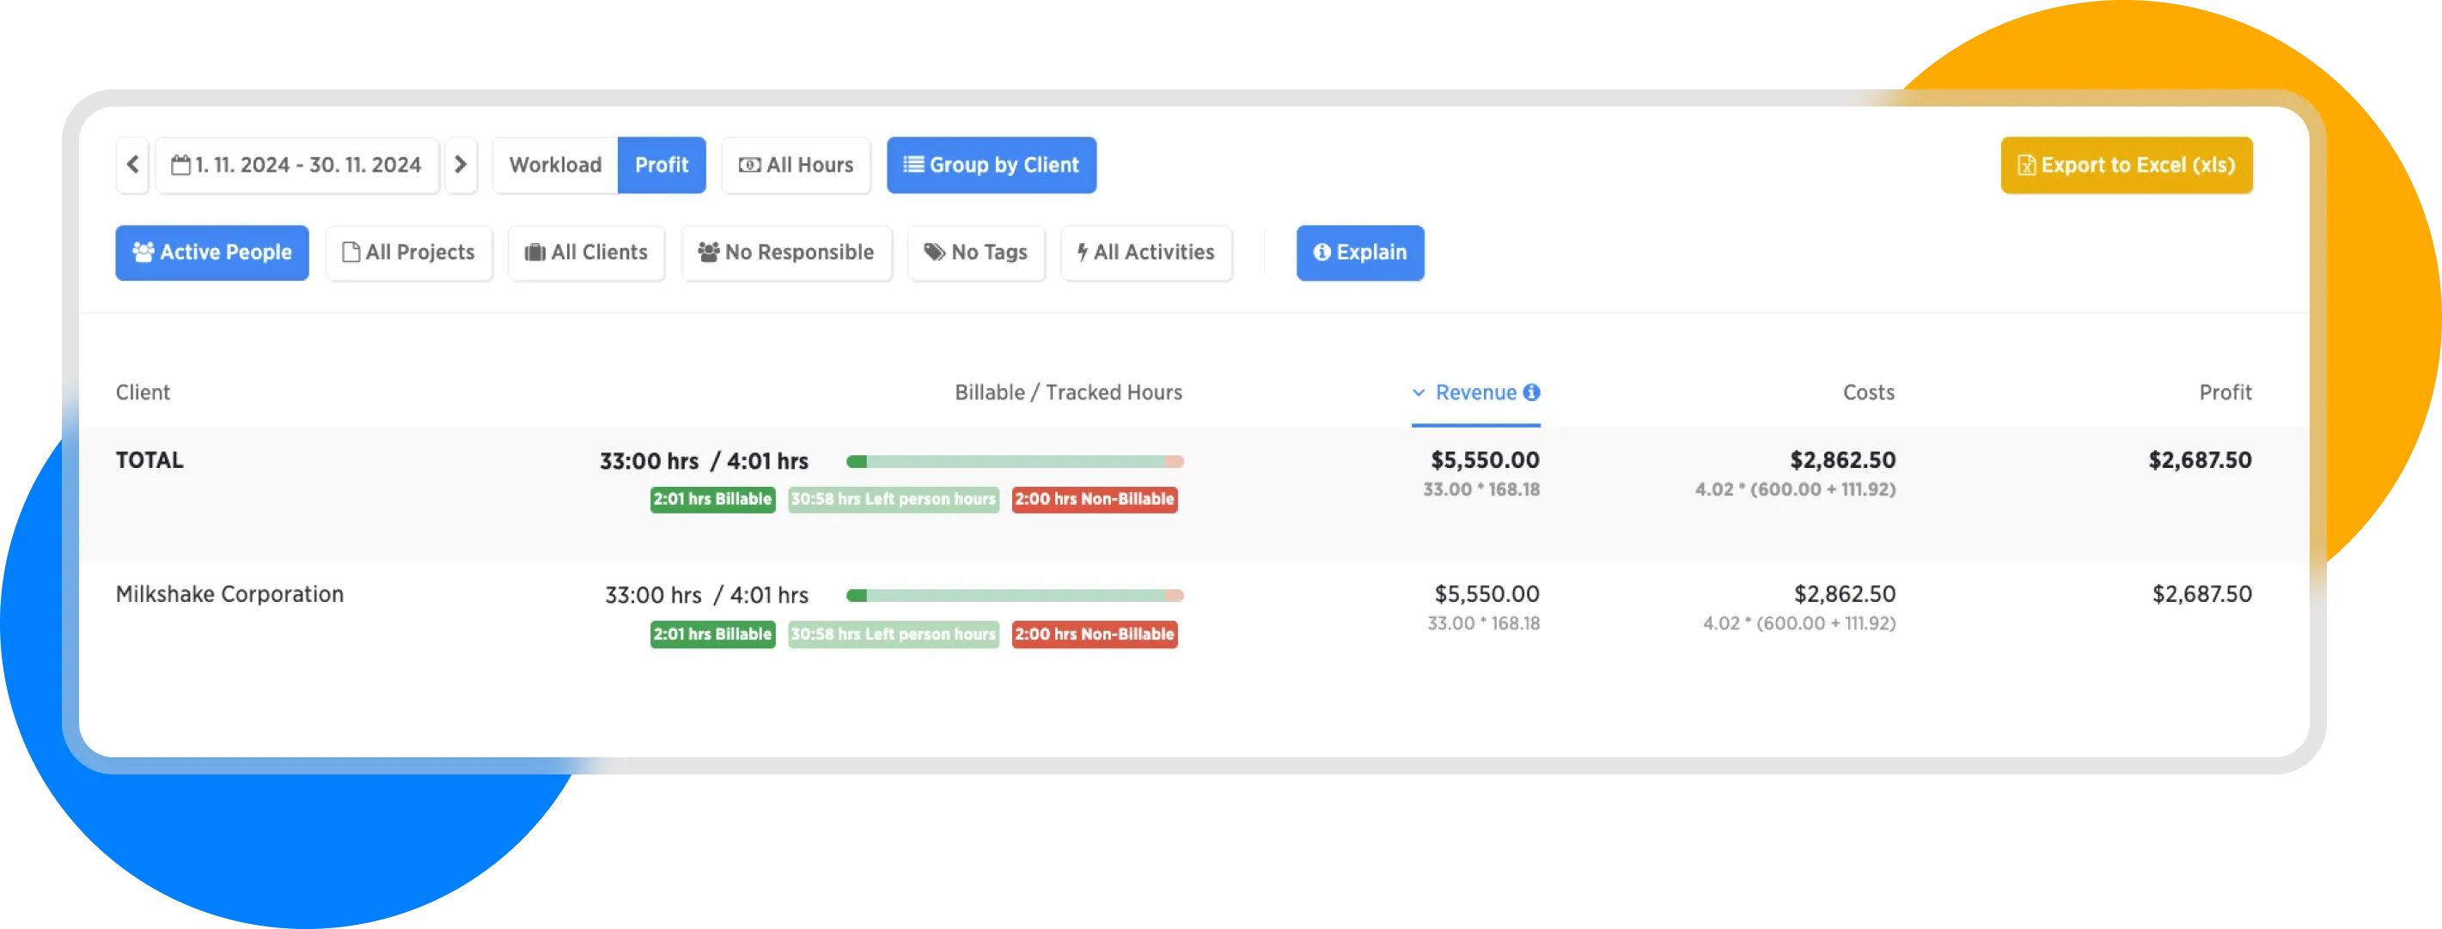Switch to the Workload view
The width and height of the screenshot is (2442, 929).
pyautogui.click(x=556, y=165)
